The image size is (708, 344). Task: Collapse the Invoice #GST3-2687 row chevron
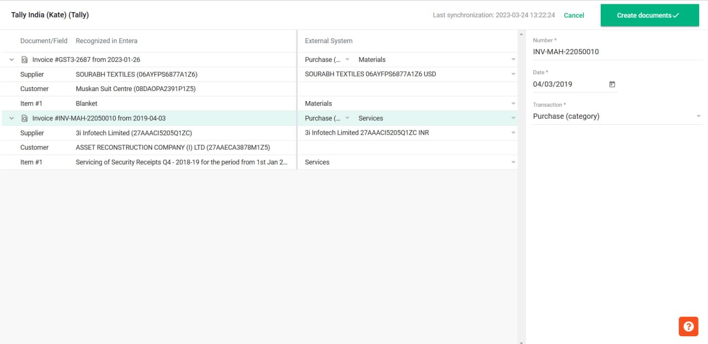coord(12,60)
